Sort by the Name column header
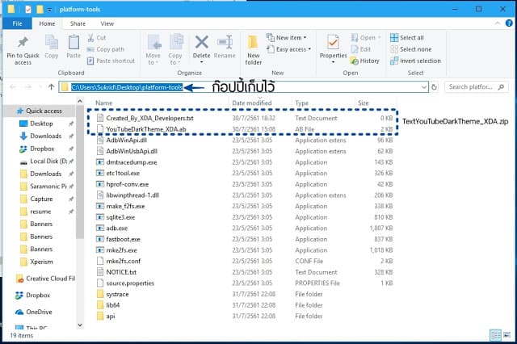517x344 pixels. coord(104,103)
